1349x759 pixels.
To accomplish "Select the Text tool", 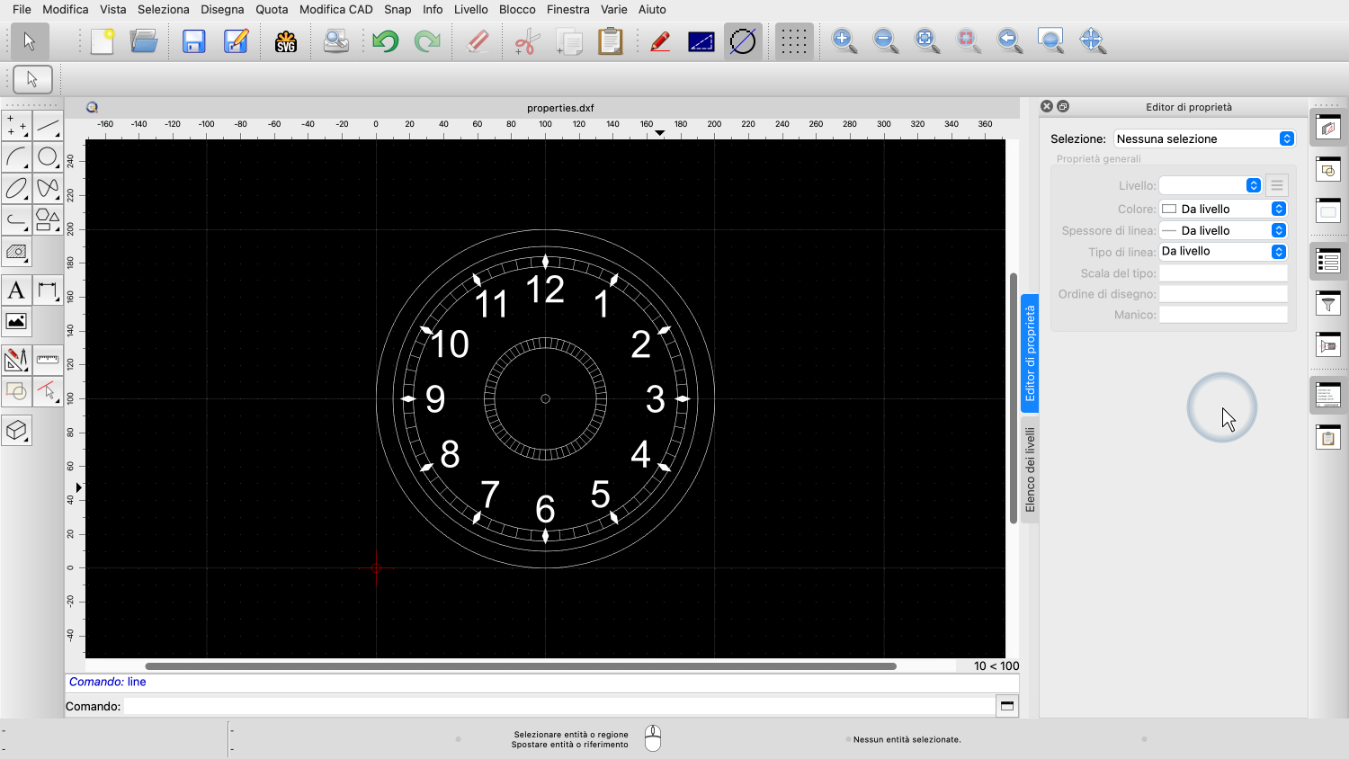I will [16, 290].
